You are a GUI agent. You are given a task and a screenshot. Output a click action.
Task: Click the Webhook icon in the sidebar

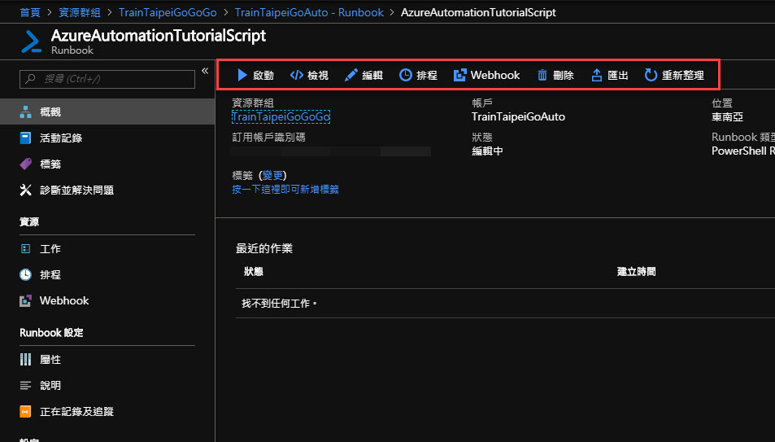26,300
